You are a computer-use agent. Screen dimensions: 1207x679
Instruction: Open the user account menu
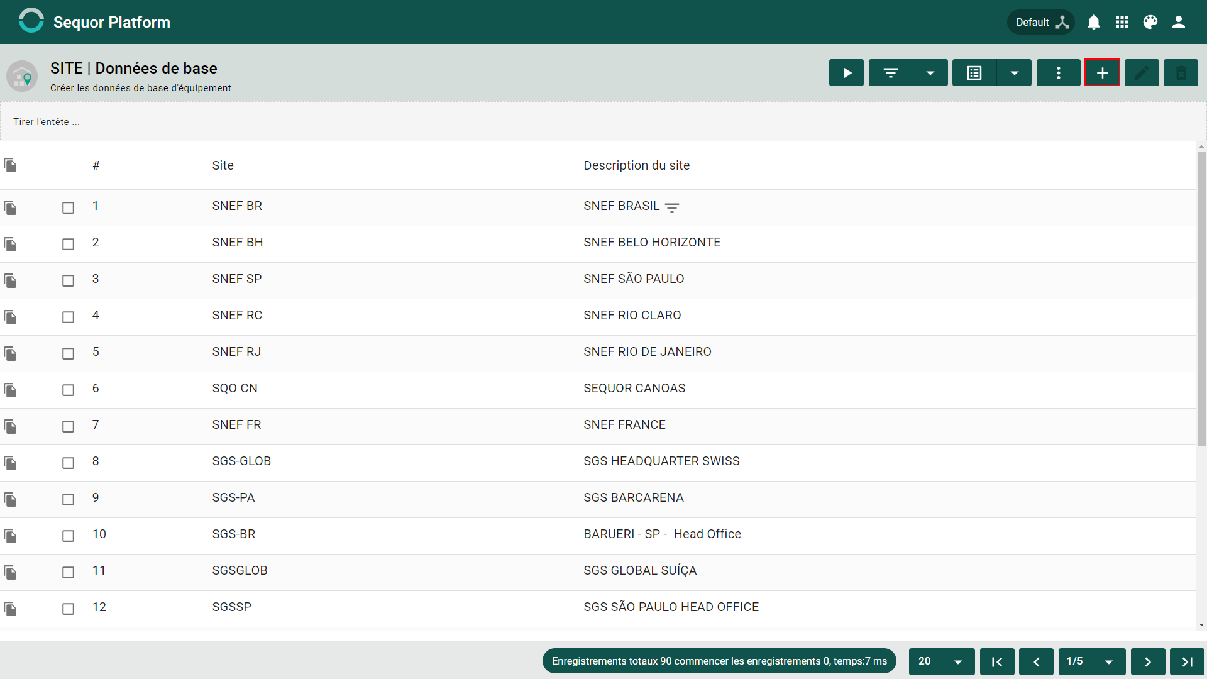point(1179,22)
